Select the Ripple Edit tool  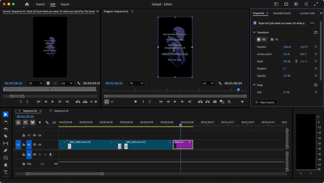pos(6,129)
